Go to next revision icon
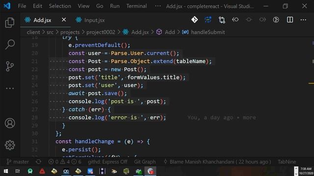Screen dimensions: 314x176 click(x=262, y=20)
